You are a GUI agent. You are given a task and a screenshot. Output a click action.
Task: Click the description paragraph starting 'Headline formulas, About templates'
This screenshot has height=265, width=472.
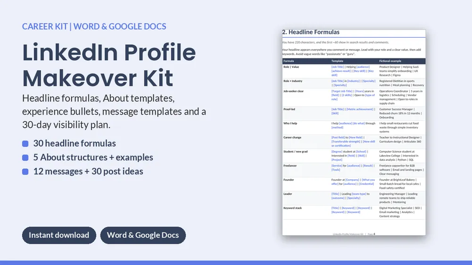click(x=114, y=111)
